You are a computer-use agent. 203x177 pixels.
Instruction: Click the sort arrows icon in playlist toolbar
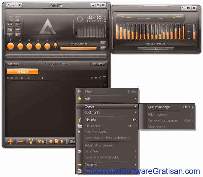41,142
